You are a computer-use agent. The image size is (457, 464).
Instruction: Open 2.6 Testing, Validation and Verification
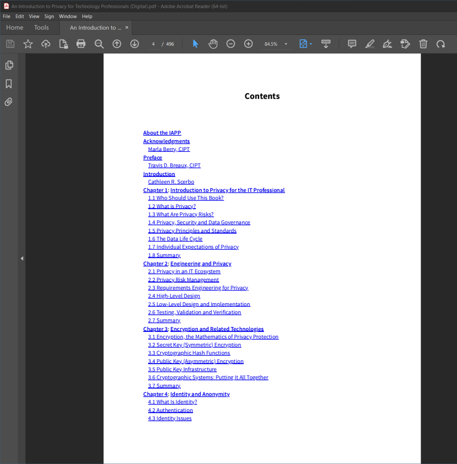(x=195, y=312)
